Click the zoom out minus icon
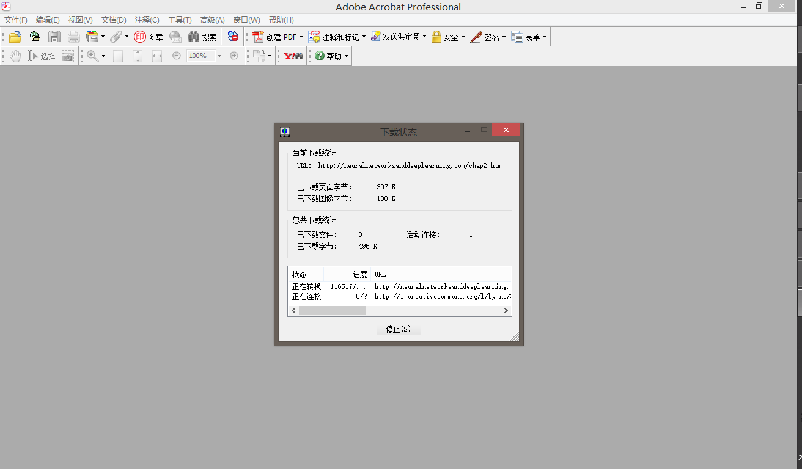 pyautogui.click(x=177, y=56)
